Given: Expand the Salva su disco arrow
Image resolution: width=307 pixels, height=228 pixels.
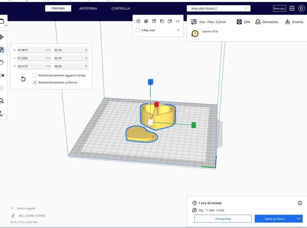Looking at the screenshot, I should (x=299, y=219).
